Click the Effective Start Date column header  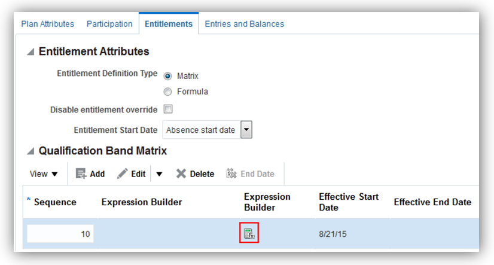point(349,202)
